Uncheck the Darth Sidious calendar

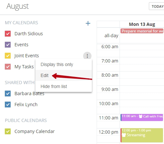(x=8, y=34)
